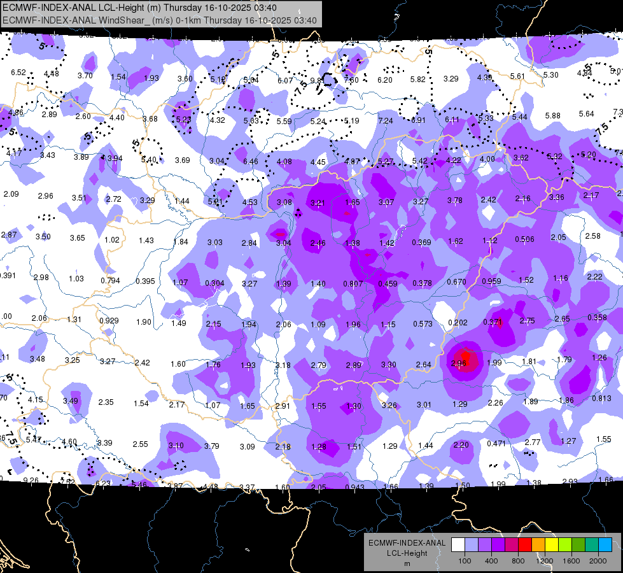Click the legend tick label 1200
The image size is (623, 573).
click(x=544, y=561)
